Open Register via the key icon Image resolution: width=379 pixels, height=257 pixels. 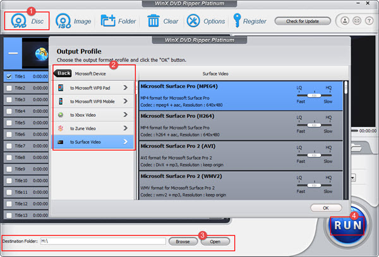(x=237, y=21)
